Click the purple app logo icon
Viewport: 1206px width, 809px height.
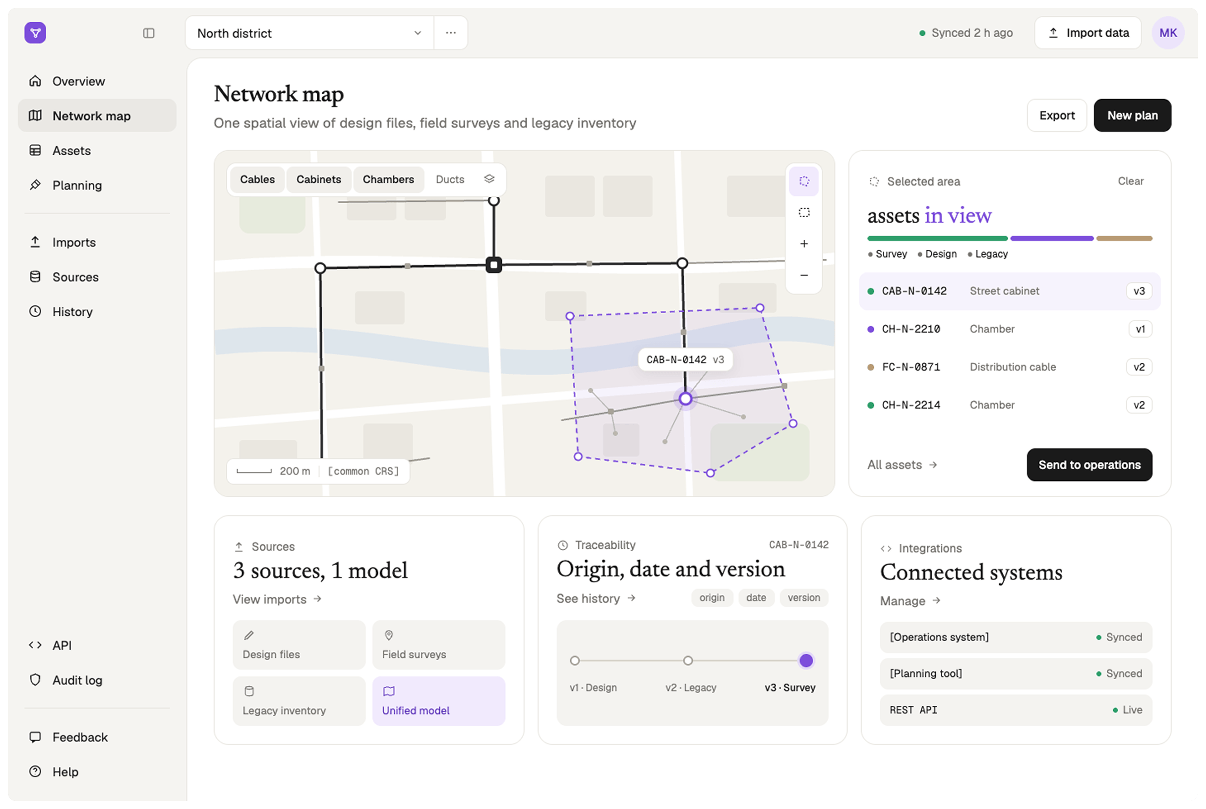click(x=35, y=33)
